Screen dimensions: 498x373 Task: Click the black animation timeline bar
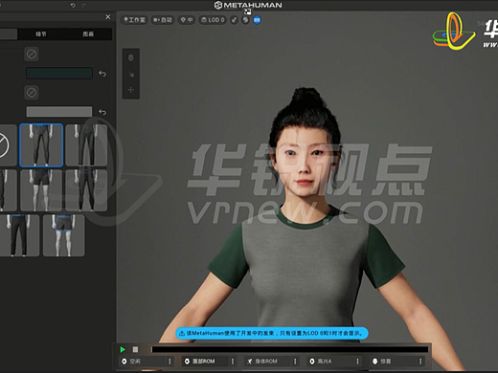(x=290, y=349)
